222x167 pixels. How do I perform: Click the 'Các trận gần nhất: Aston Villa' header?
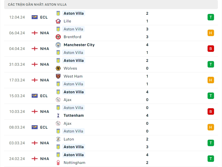tap(37, 5)
